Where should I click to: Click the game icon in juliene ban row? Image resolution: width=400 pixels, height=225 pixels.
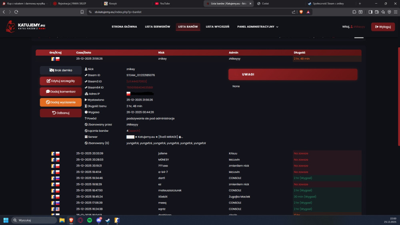pos(53,153)
